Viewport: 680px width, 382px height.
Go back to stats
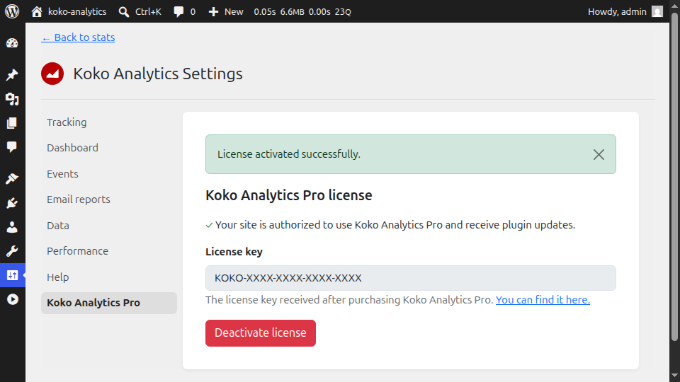(78, 37)
